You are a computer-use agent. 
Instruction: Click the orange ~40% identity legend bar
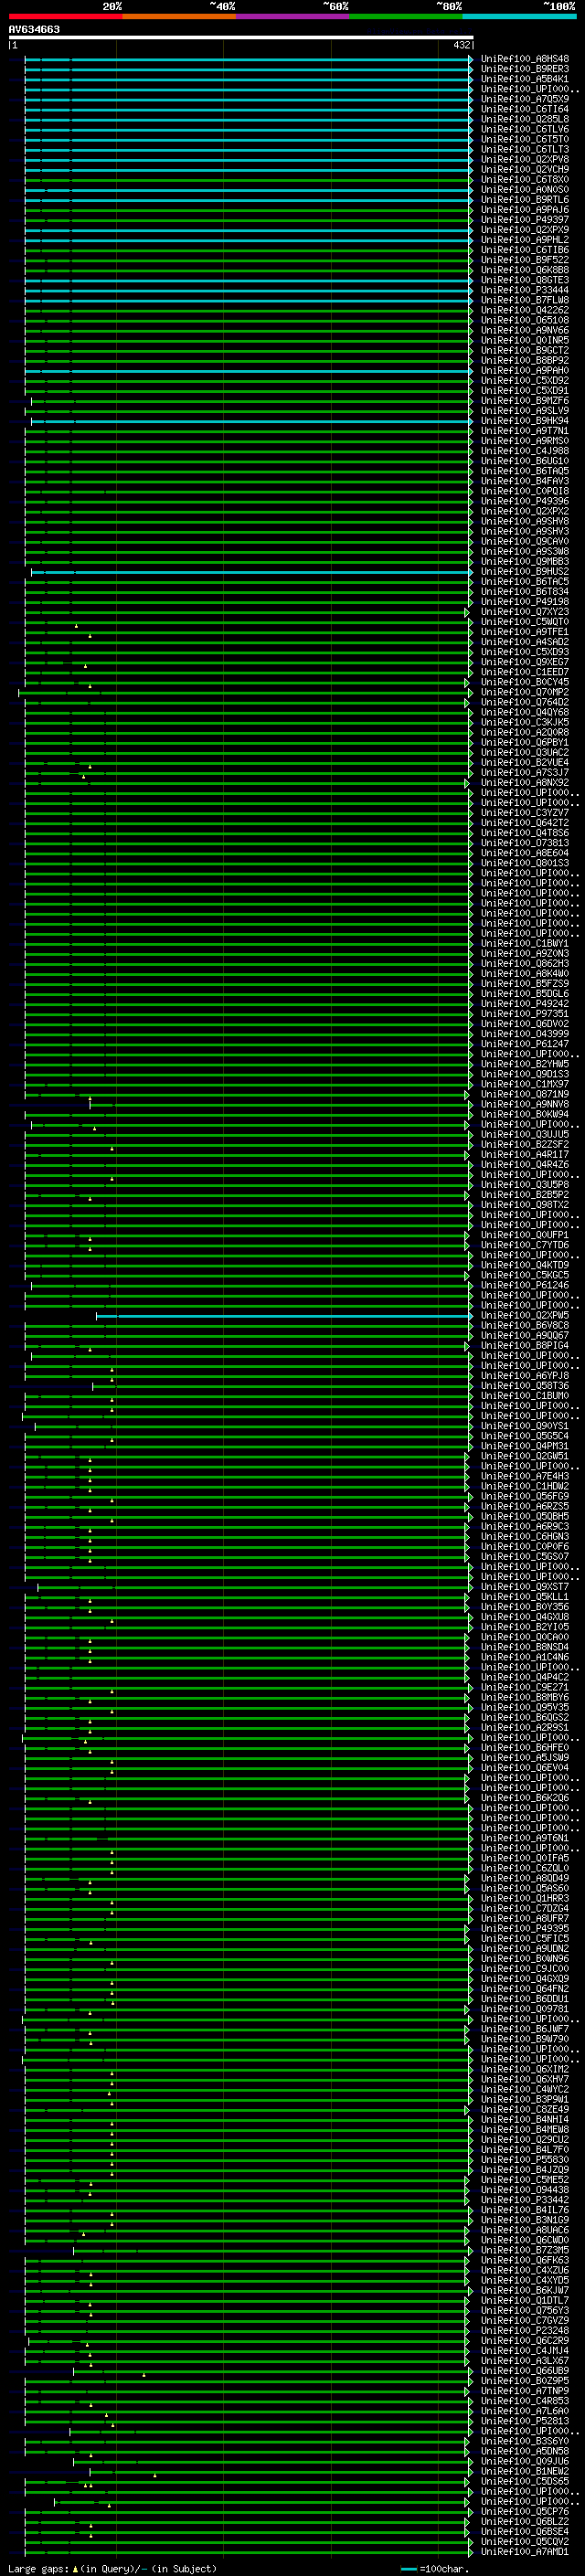click(x=179, y=17)
